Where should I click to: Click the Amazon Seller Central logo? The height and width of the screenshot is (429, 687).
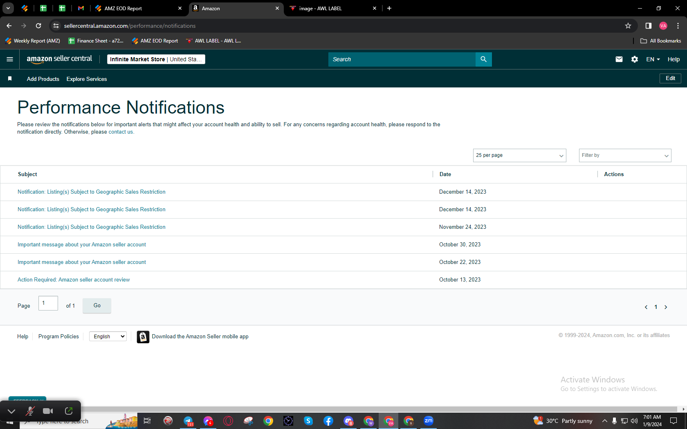pos(59,59)
